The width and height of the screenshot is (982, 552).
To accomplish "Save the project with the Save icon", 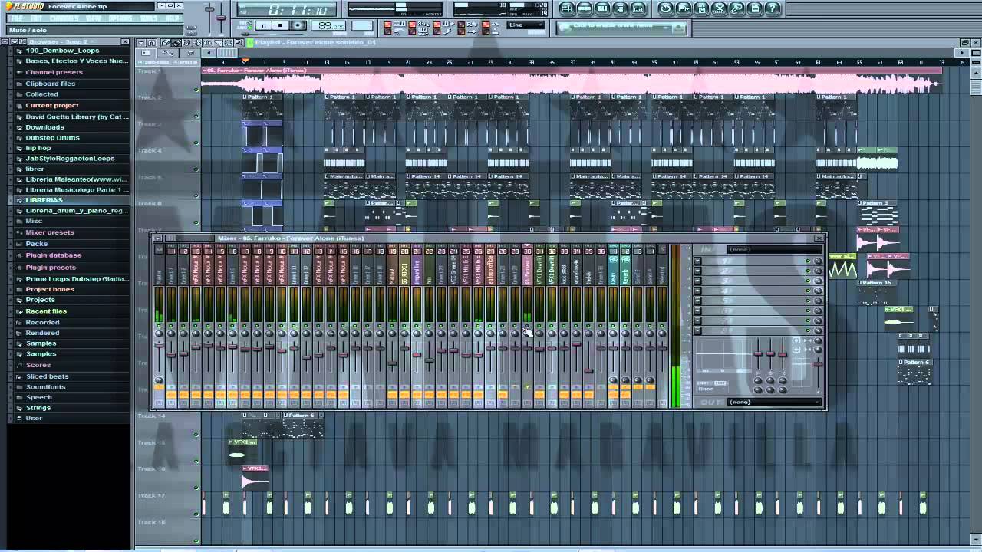I will coord(684,8).
